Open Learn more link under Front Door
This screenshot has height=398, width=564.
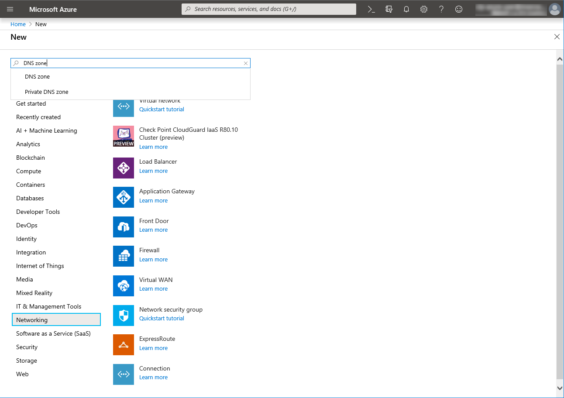coord(153,230)
